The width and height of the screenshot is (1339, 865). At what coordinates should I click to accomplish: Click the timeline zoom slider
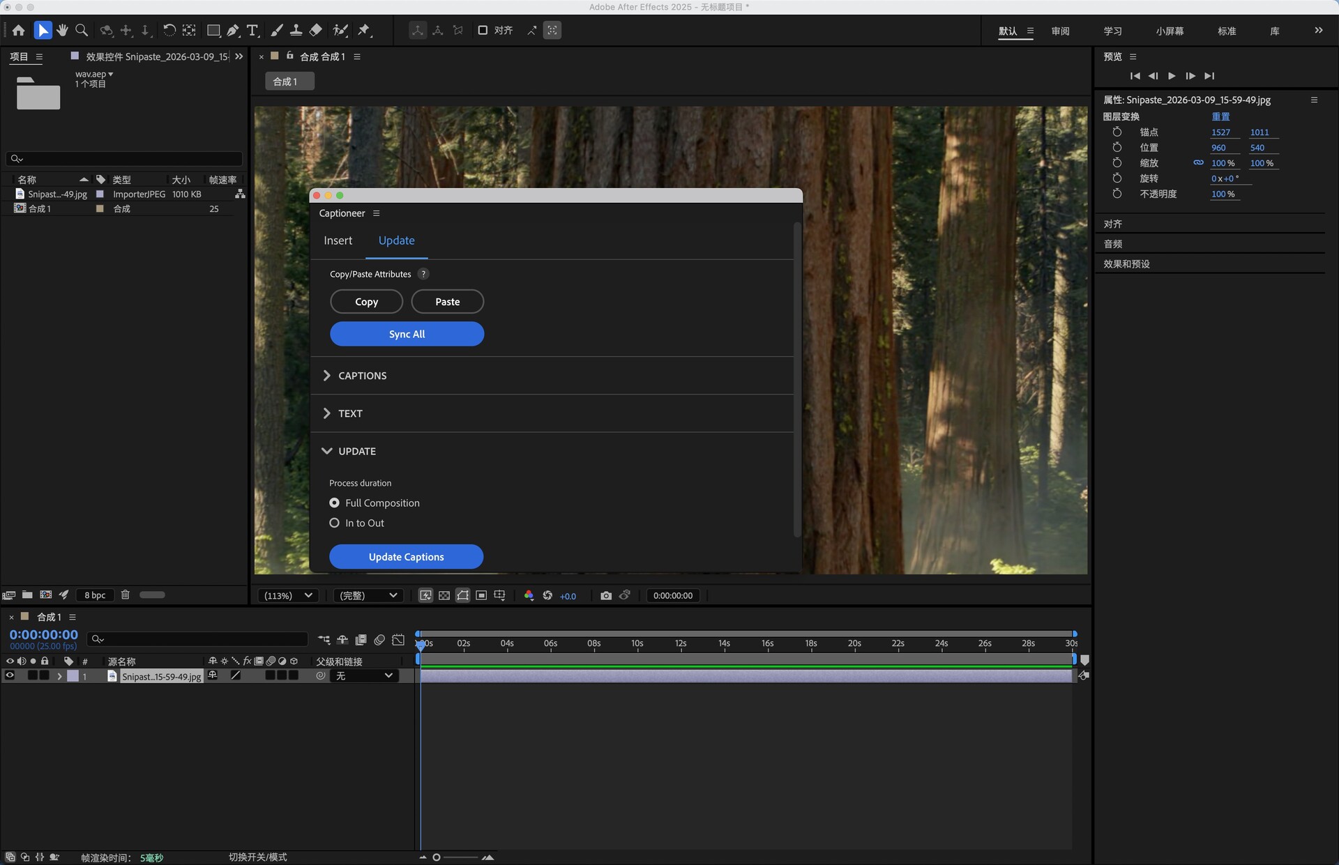coord(437,857)
